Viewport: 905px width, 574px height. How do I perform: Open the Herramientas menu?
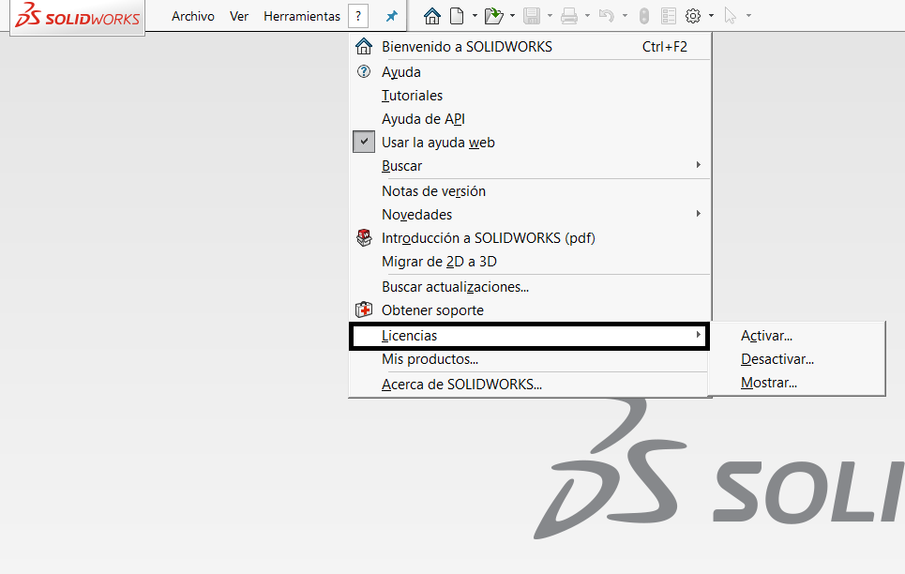click(302, 16)
